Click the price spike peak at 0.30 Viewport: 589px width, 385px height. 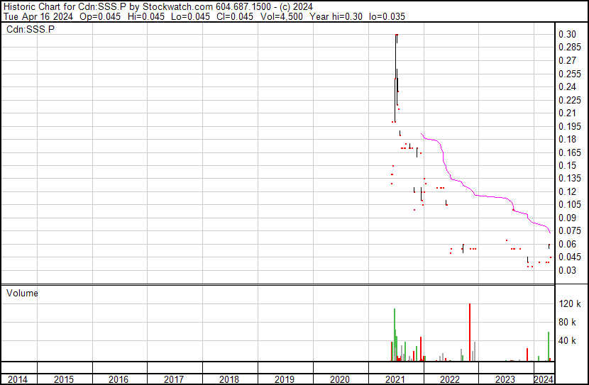(x=397, y=35)
